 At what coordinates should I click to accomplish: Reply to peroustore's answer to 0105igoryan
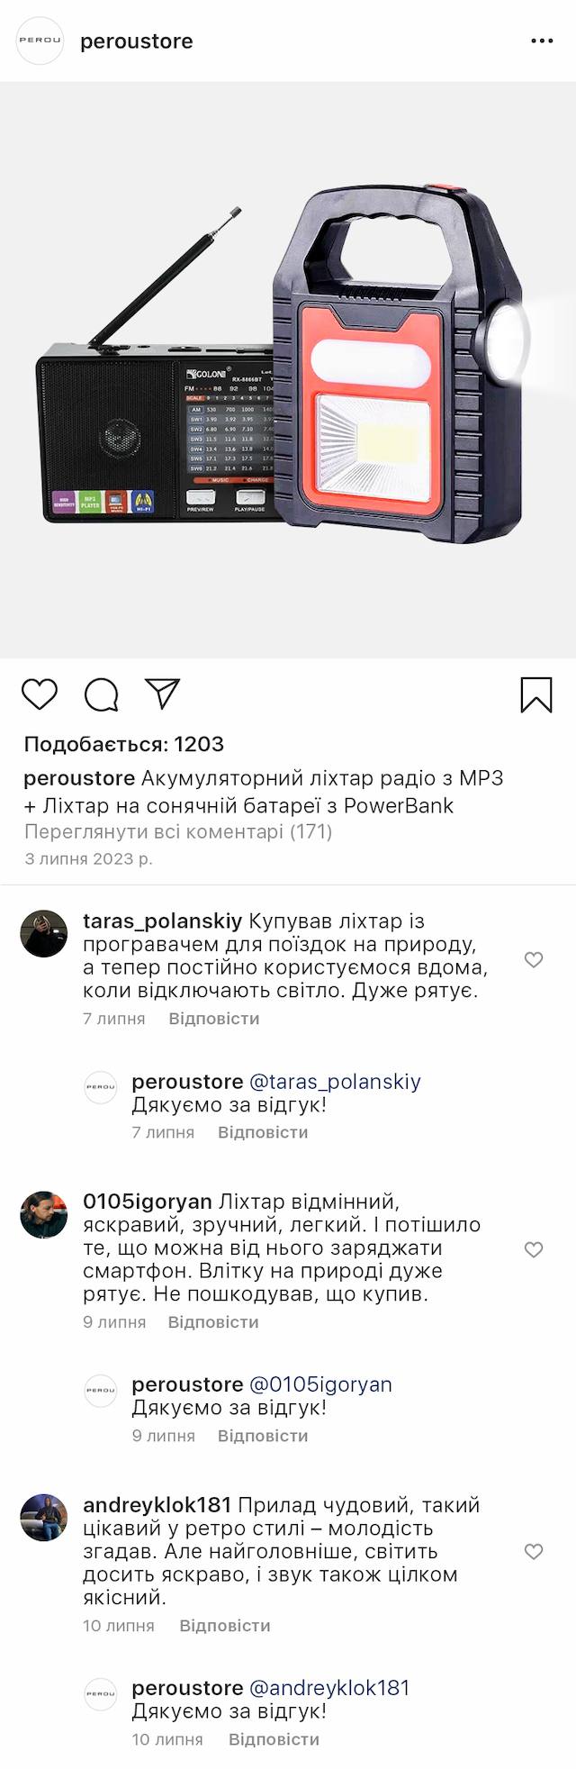263,1436
